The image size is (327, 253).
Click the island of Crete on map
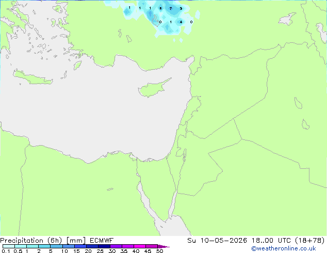pos(32,77)
